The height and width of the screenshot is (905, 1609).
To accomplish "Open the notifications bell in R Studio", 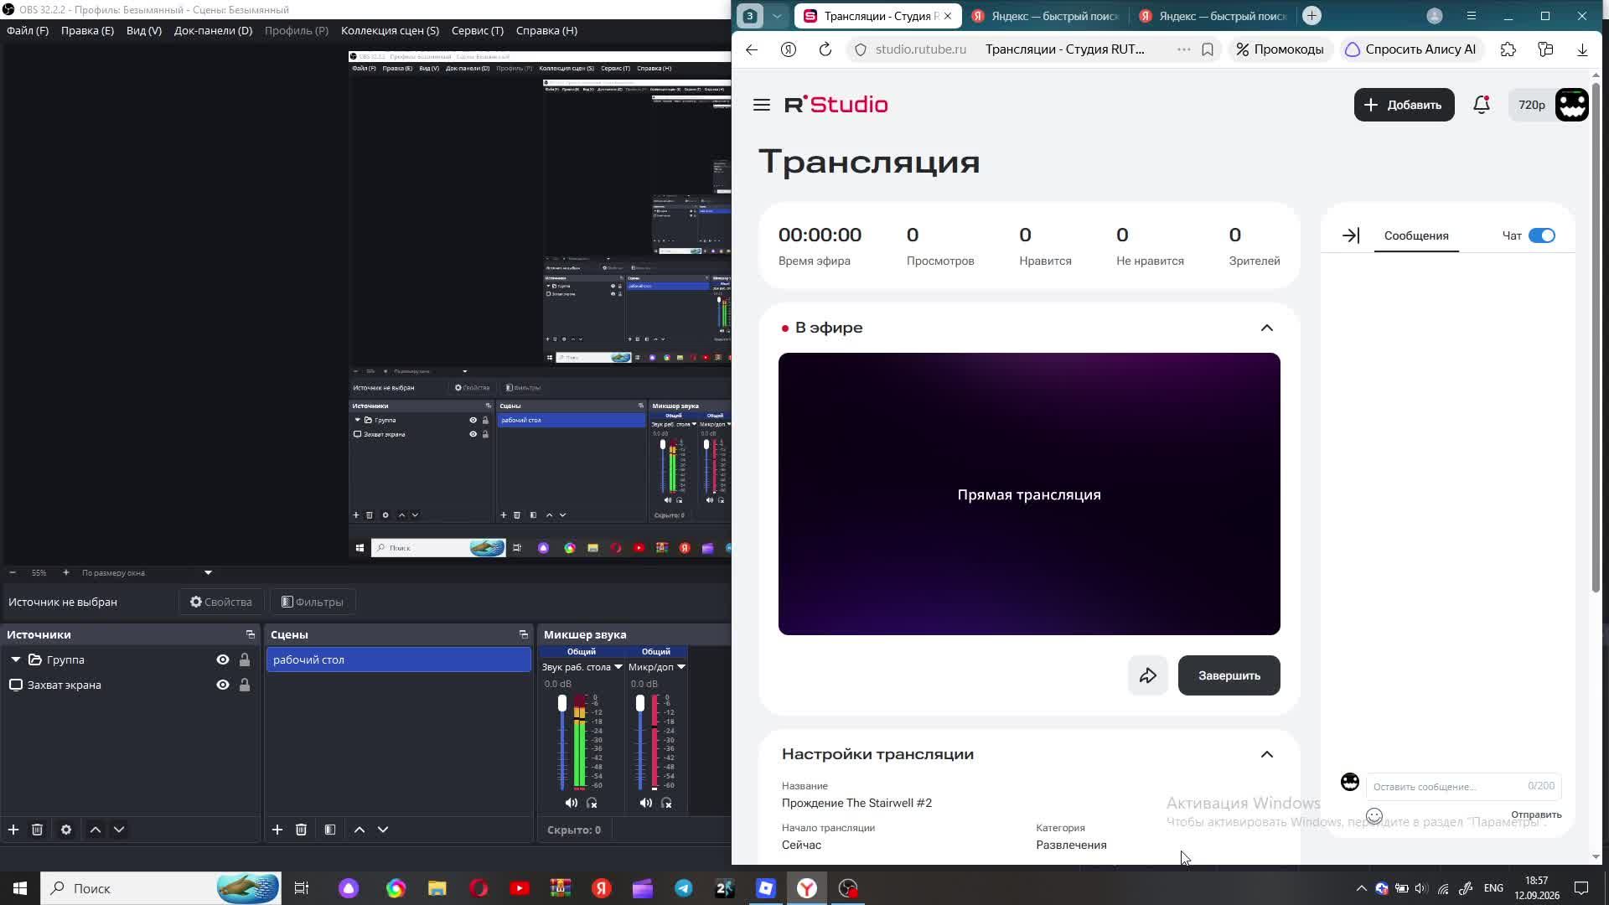I will (x=1482, y=105).
